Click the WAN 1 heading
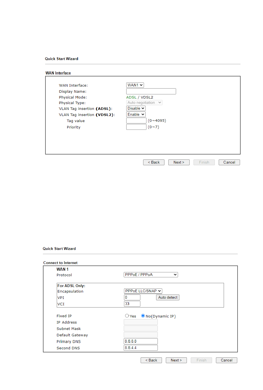Image resolution: width=263 pixels, height=390 pixels. pyautogui.click(x=62, y=269)
